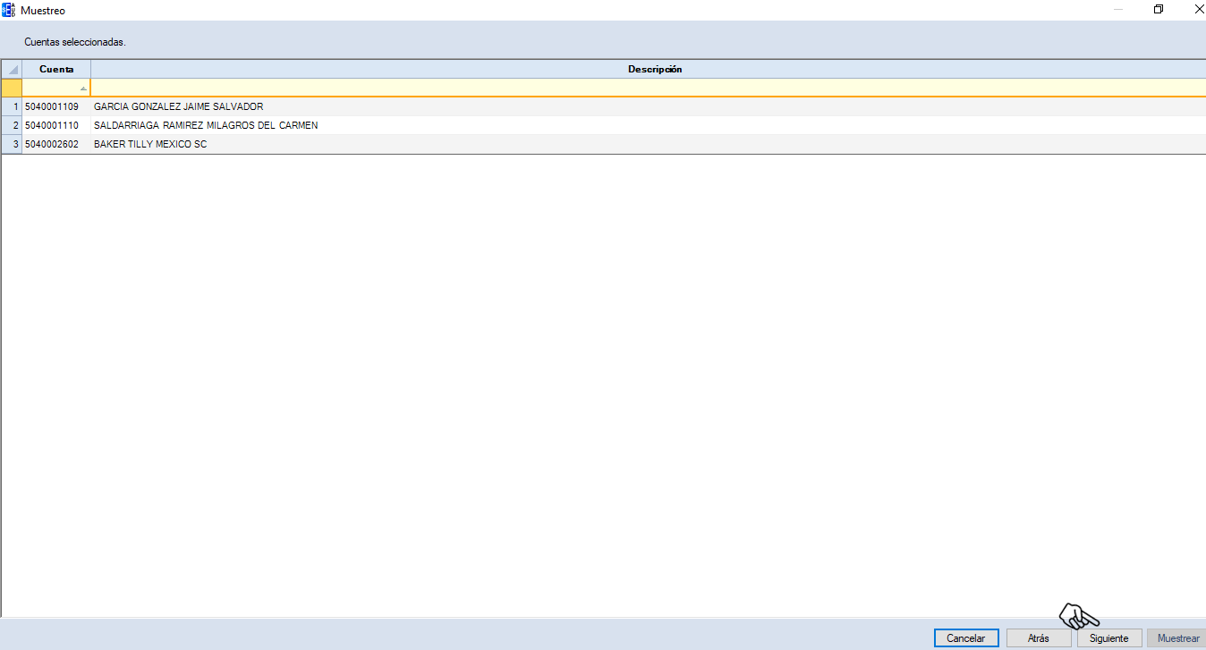This screenshot has height=650, width=1206.
Task: Sort by the Cuenta column header
Action: click(x=56, y=70)
